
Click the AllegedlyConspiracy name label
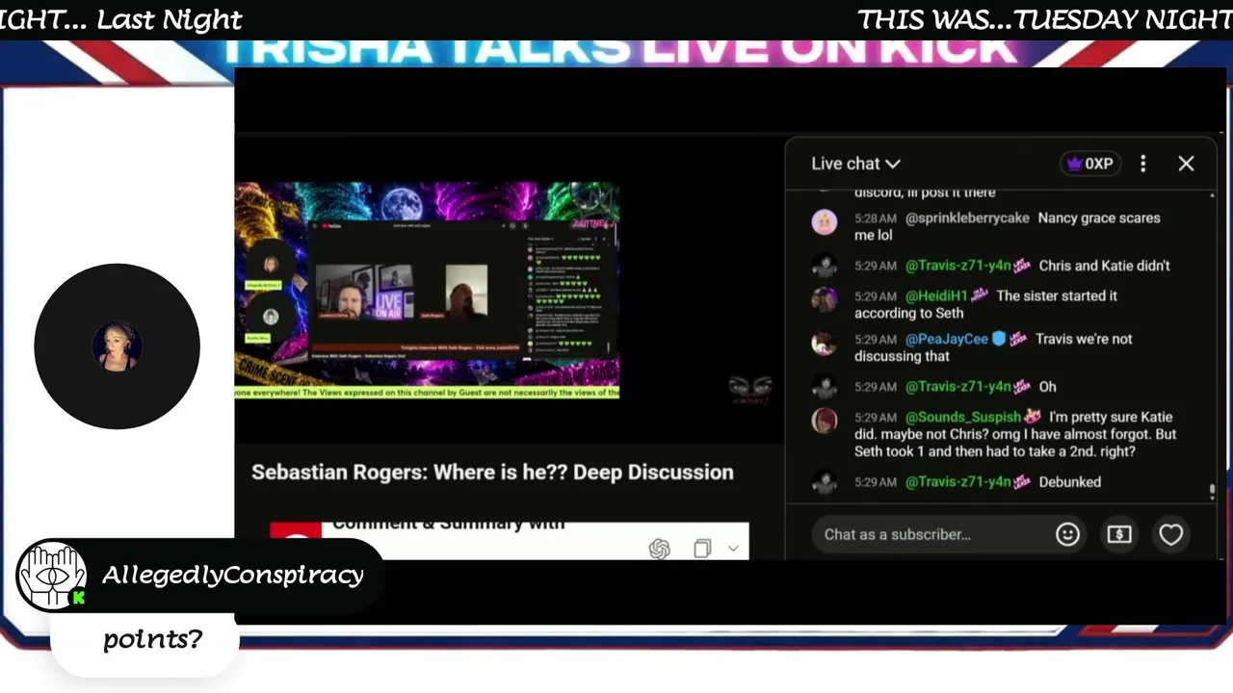pos(233,576)
